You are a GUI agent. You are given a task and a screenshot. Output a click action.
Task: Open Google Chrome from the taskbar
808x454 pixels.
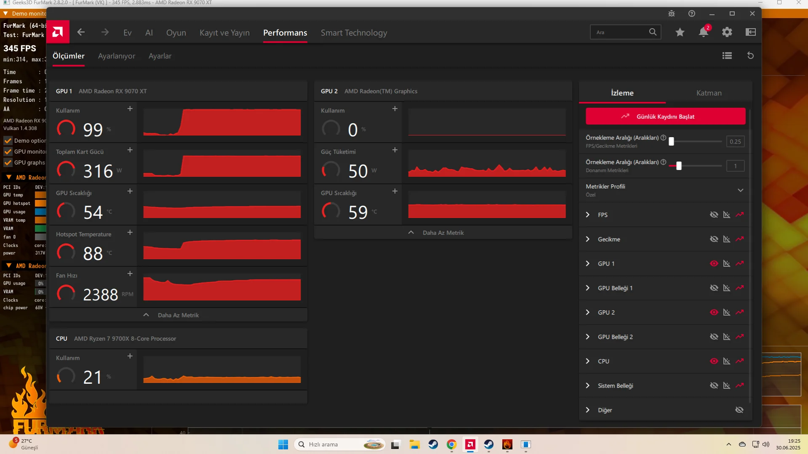point(452,444)
